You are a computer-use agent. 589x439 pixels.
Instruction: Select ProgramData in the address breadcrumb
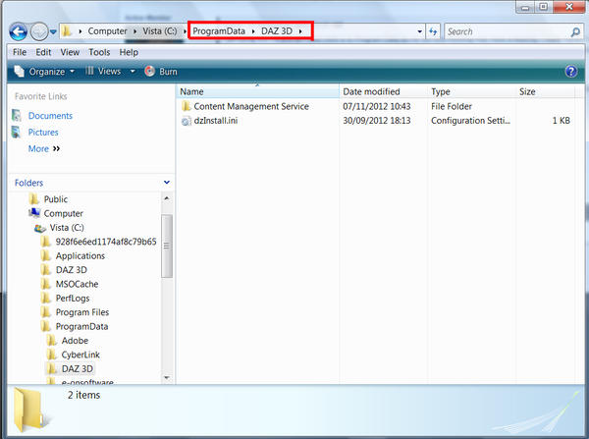pos(219,31)
